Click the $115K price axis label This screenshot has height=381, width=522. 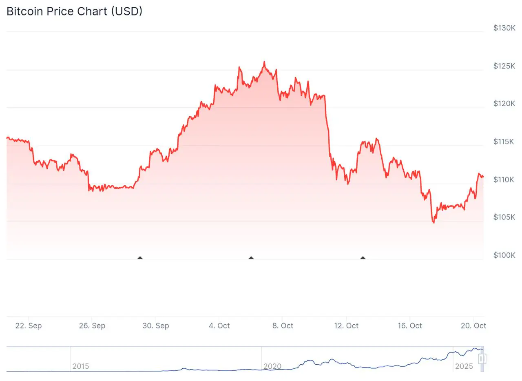[504, 142]
